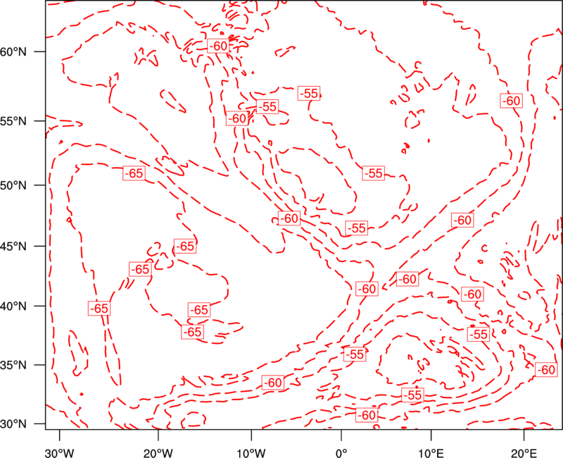563x458 pixels.
Task: Select the -65 contour label closest to the 50°N tick
Action: coord(134,173)
